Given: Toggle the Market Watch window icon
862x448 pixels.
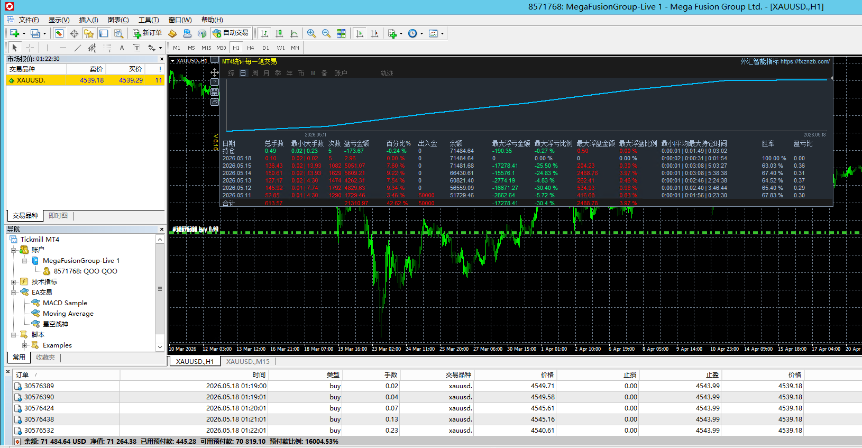Looking at the screenshot, I should tap(59, 33).
